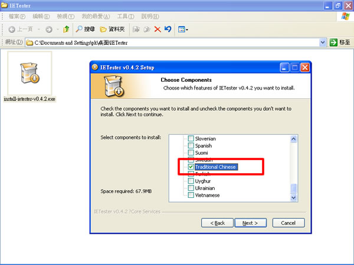Click the folder icon in address bar
This screenshot has height=265, width=354.
tap(29, 42)
